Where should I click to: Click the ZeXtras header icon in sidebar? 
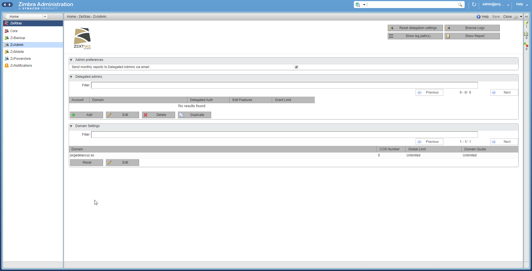pyautogui.click(x=7, y=23)
